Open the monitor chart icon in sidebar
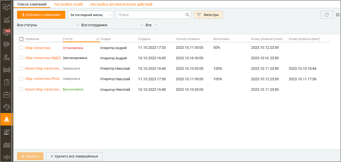Viewport: 341px width, 162px height. point(7,7)
